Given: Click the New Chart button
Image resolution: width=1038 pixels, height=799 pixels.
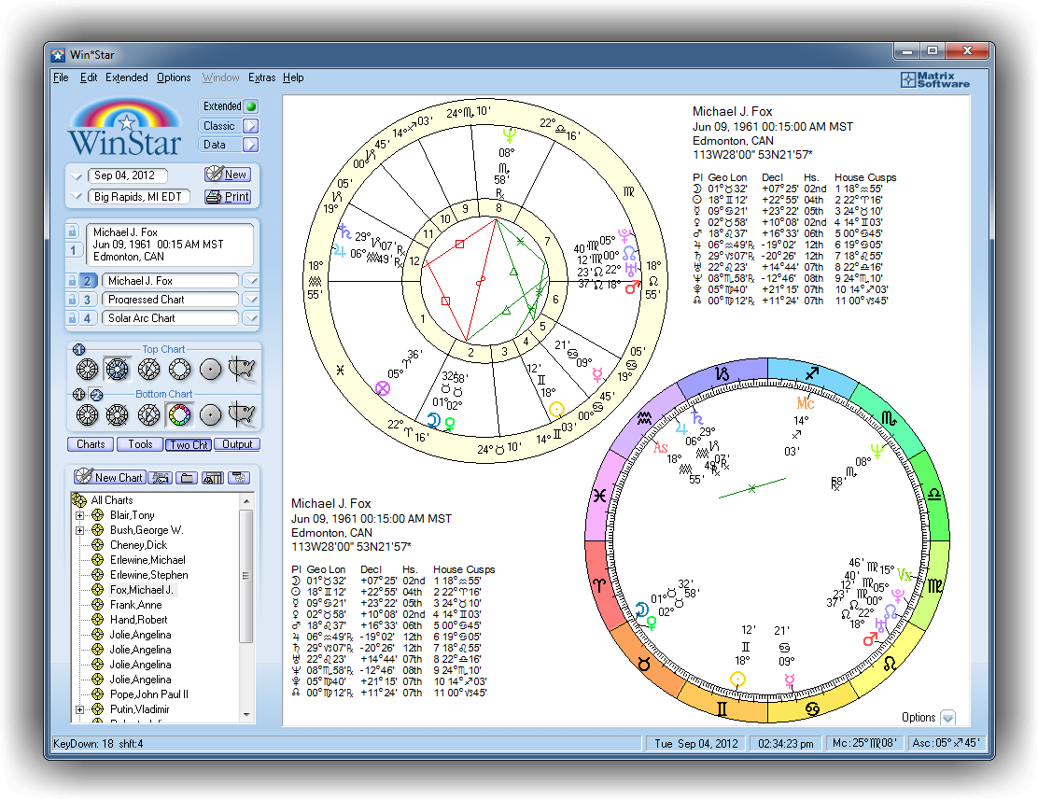Looking at the screenshot, I should coord(109,478).
